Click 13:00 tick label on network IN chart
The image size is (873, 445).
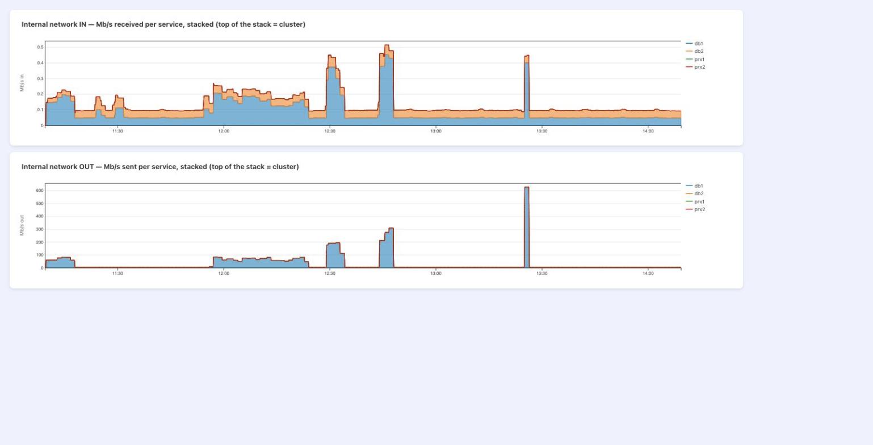click(436, 131)
